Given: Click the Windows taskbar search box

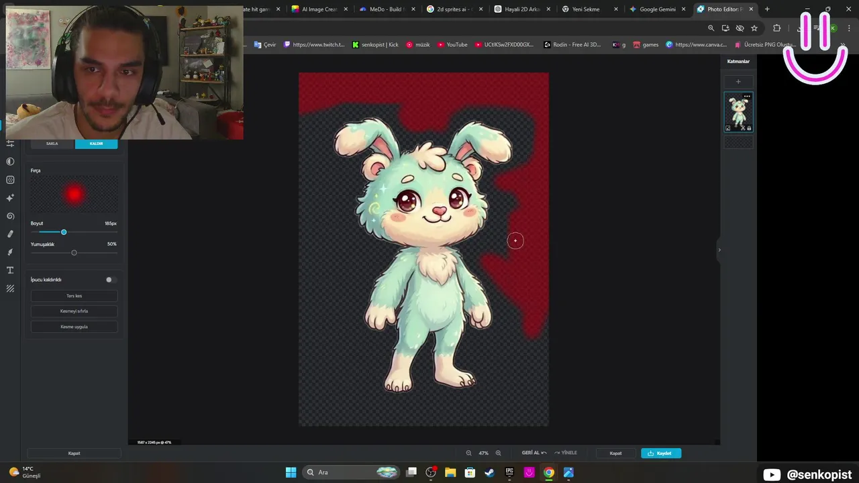Looking at the screenshot, I should tap(352, 472).
